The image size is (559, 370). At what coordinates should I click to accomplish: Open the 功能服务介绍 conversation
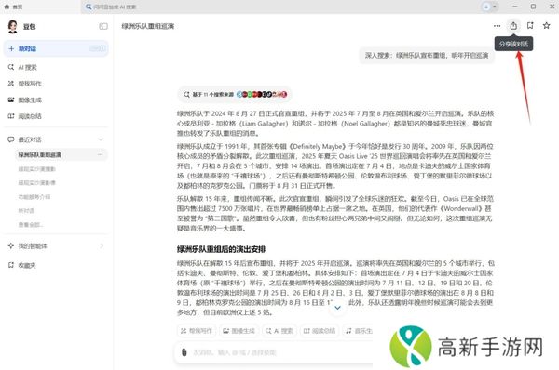tap(34, 197)
